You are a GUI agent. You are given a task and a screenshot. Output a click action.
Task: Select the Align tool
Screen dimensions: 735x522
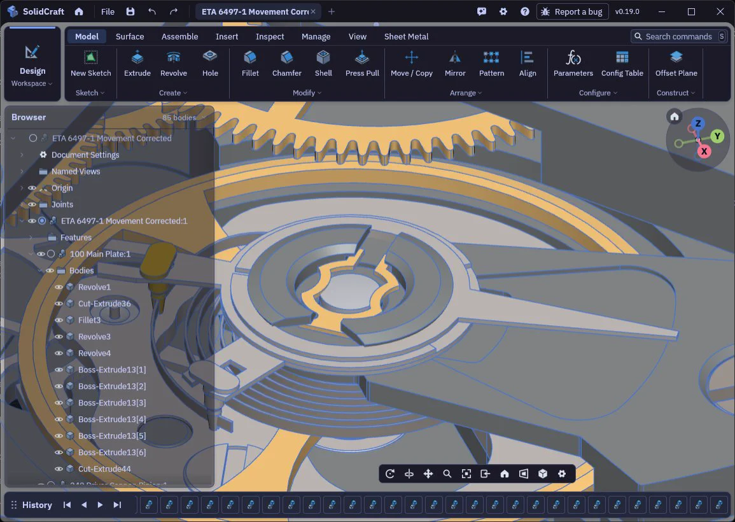(x=528, y=64)
